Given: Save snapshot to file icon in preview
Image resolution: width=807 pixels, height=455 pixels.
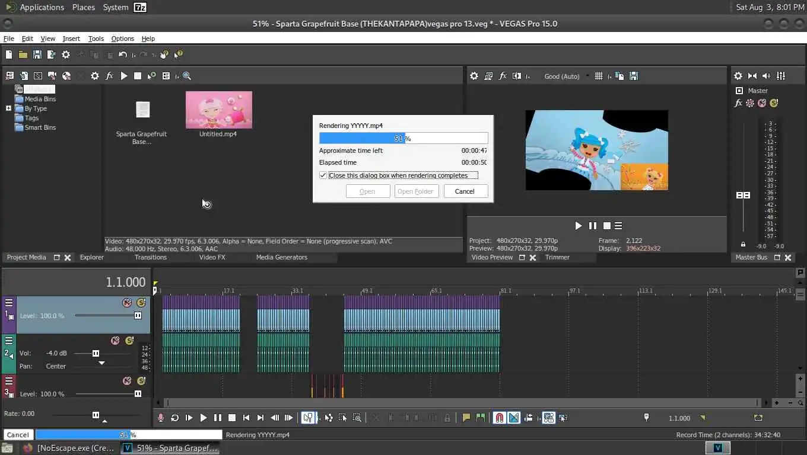Looking at the screenshot, I should [x=634, y=76].
